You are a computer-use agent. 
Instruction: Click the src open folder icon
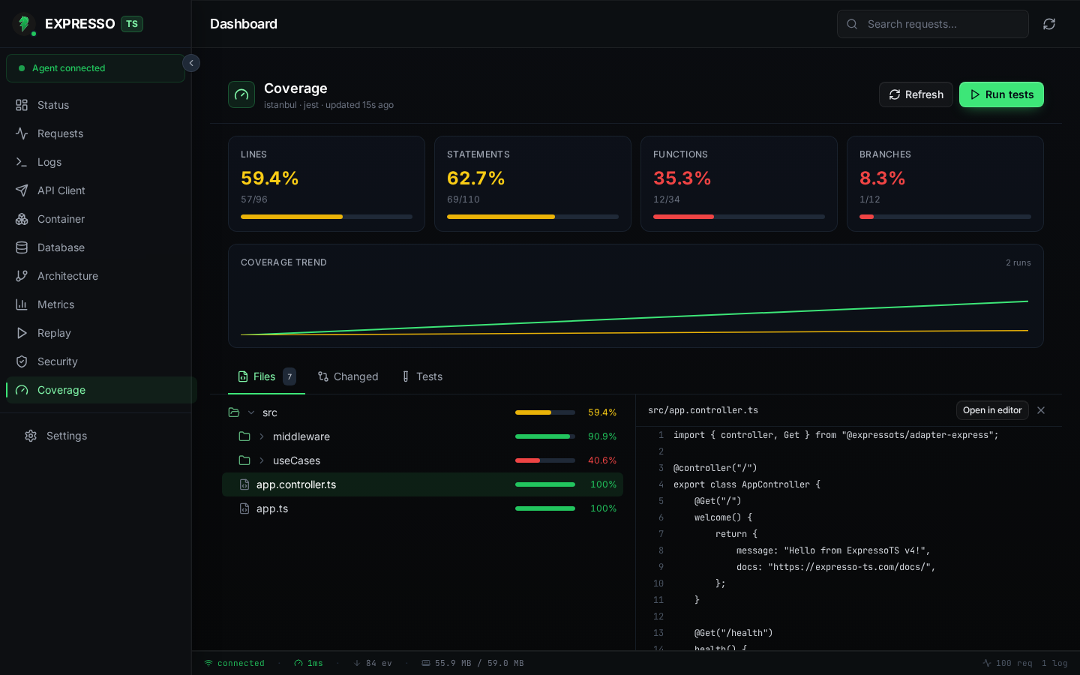tap(234, 412)
